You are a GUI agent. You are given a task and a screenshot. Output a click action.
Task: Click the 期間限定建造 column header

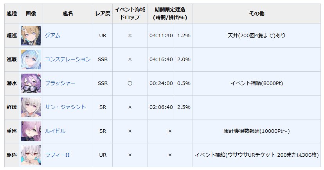(170, 14)
